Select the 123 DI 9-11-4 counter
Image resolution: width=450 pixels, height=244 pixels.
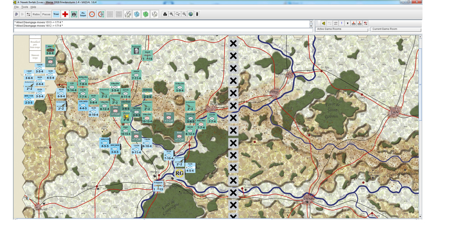[x=136, y=149]
